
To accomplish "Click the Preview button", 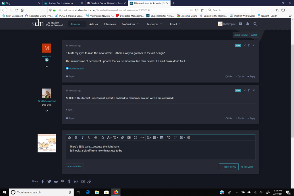I will [x=247, y=167].
